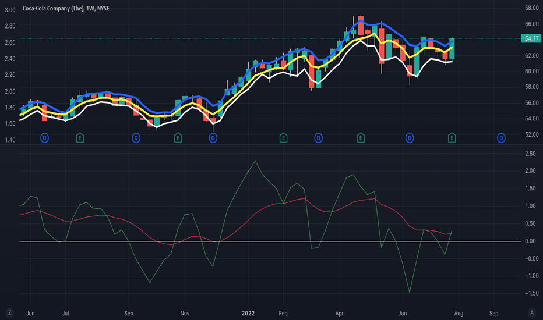Click the 56.00 price axis label
543x320 pixels.
531,103
